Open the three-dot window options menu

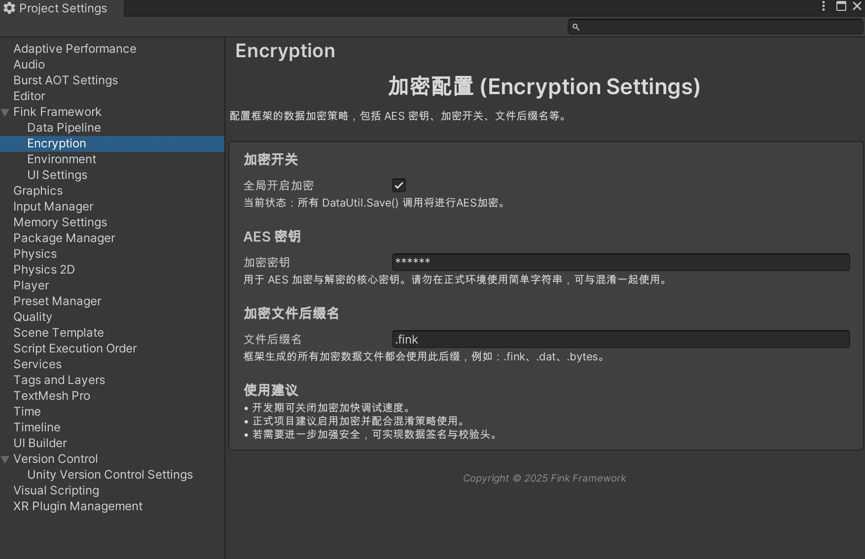pos(824,6)
